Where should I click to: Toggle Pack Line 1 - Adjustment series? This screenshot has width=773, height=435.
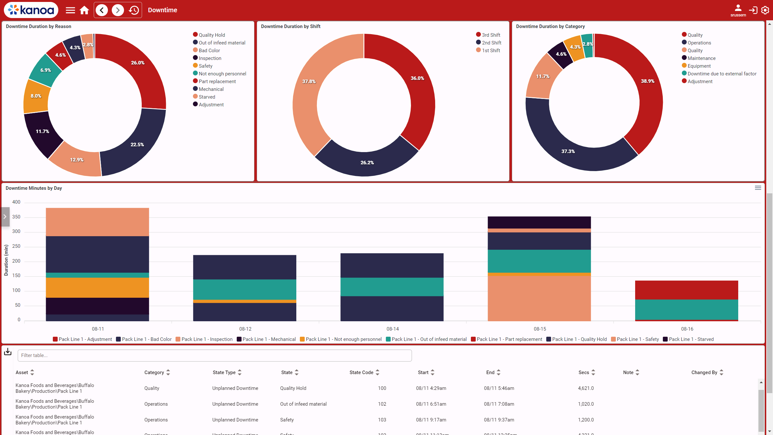point(82,339)
